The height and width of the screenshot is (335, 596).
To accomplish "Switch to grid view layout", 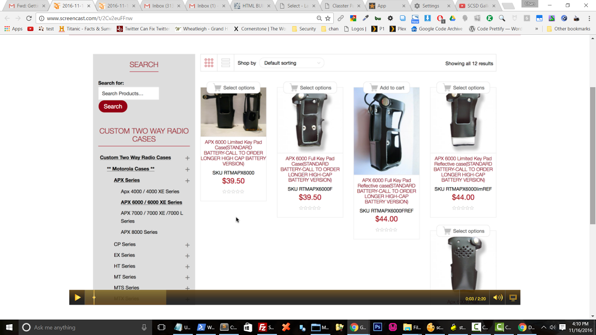I will tap(209, 63).
